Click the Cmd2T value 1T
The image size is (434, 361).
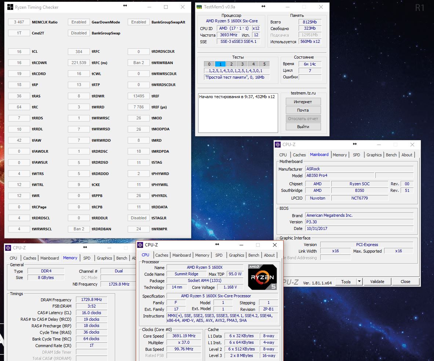[19, 33]
